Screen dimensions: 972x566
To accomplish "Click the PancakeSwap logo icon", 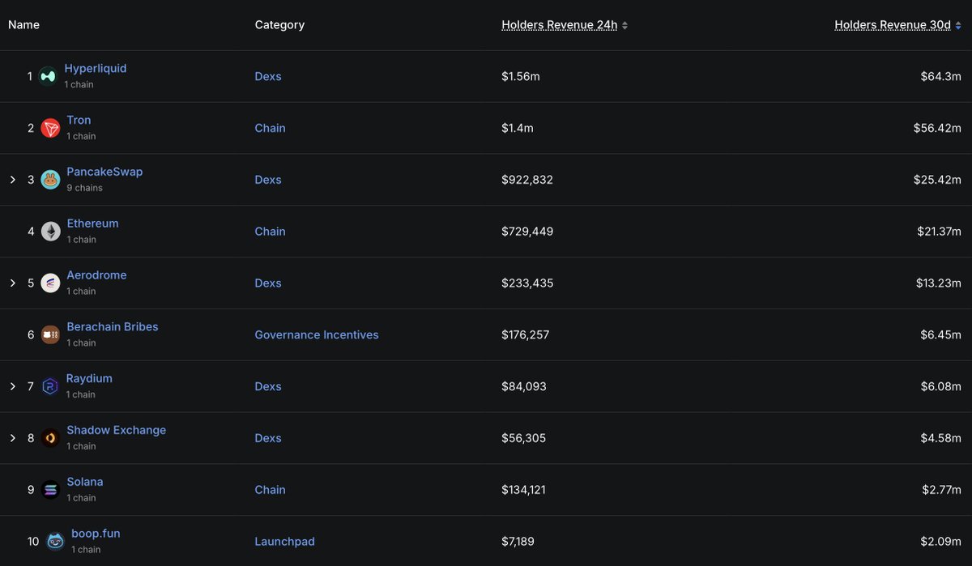I will [x=50, y=180].
